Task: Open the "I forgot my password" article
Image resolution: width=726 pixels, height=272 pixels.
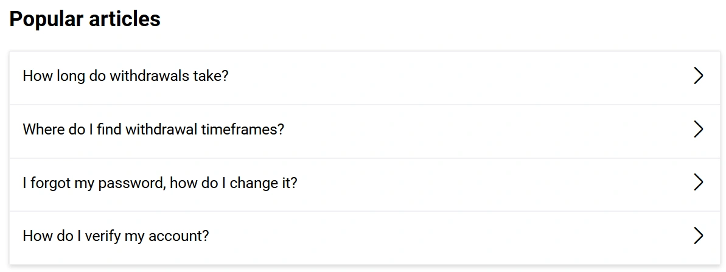Action: (160, 183)
